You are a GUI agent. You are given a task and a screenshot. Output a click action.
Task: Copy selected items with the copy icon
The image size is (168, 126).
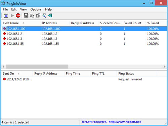click(32, 15)
